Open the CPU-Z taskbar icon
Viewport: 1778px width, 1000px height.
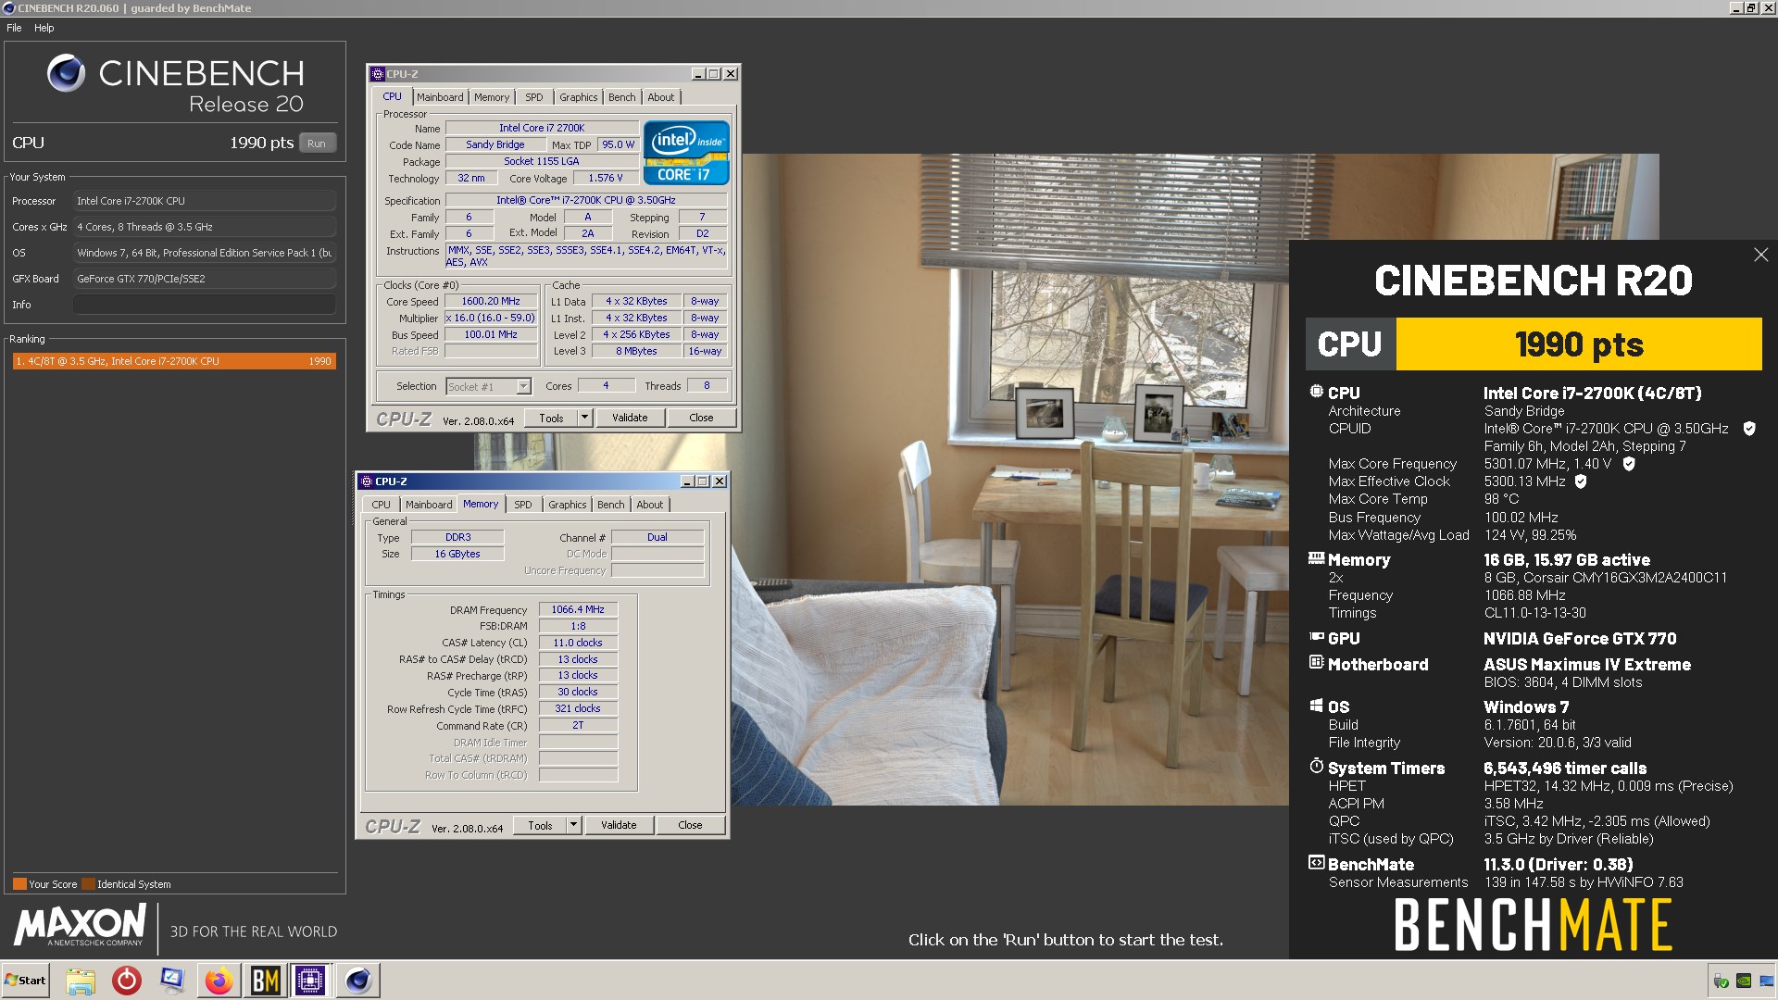310,981
